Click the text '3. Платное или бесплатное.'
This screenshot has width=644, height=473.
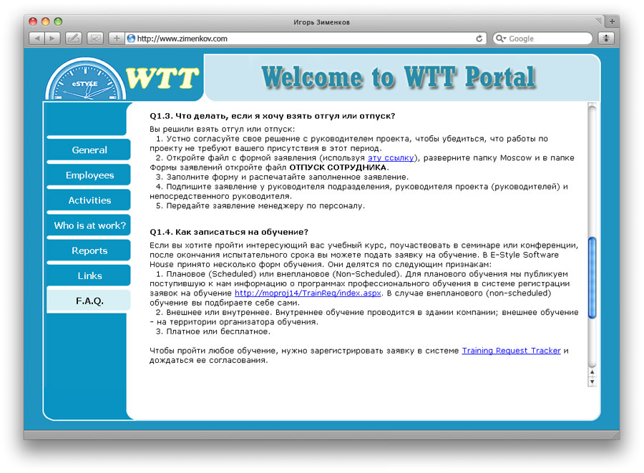click(x=213, y=332)
